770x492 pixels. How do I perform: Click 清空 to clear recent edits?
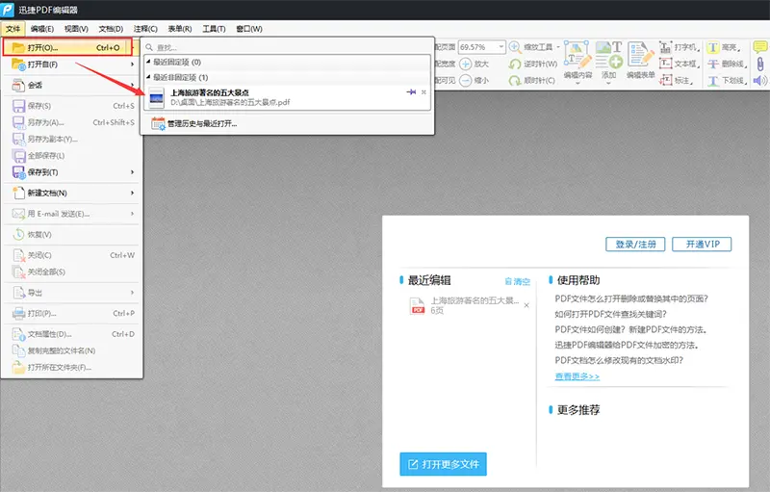(518, 281)
